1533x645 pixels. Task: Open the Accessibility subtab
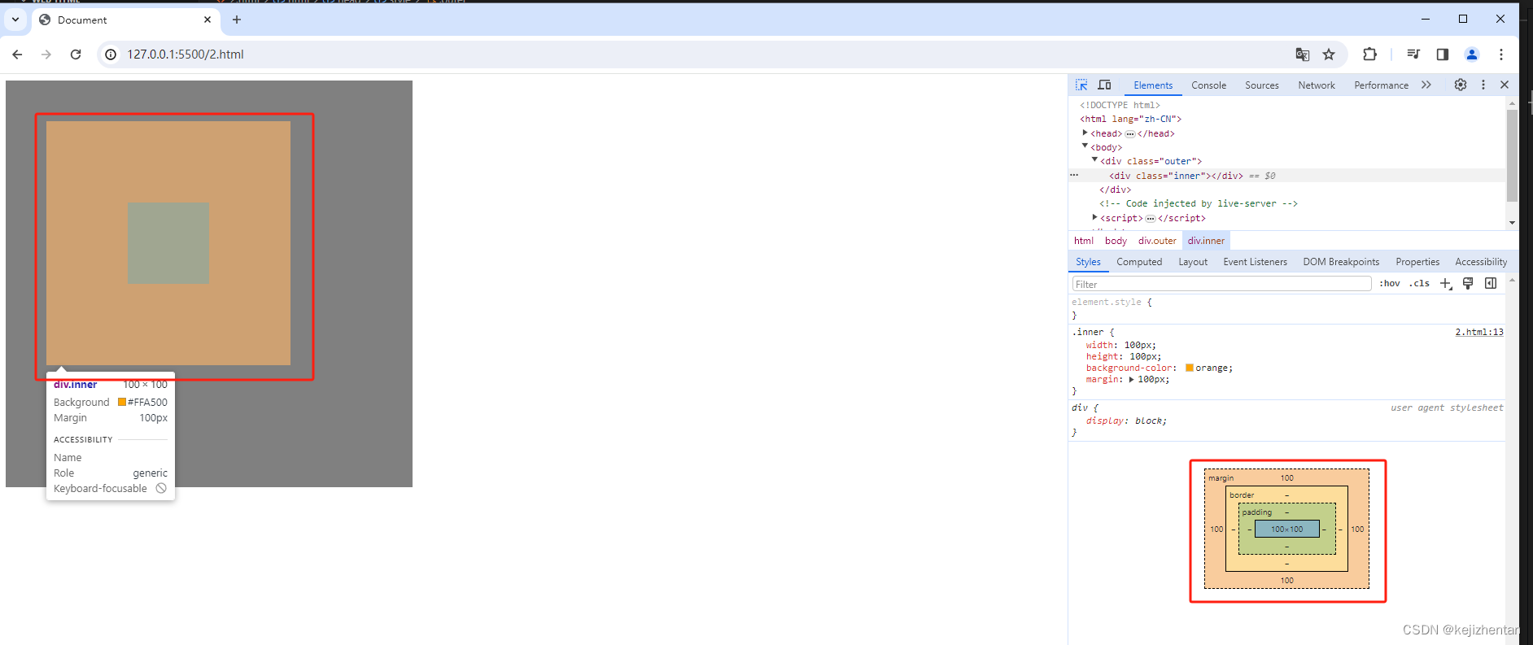[x=1481, y=262]
